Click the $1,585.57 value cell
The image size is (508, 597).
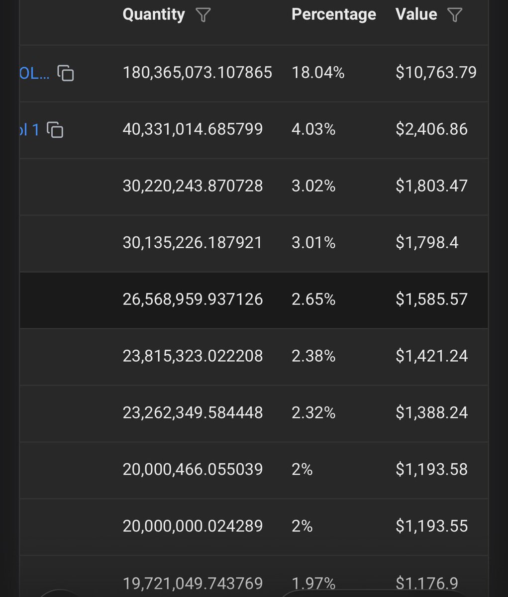pos(431,299)
